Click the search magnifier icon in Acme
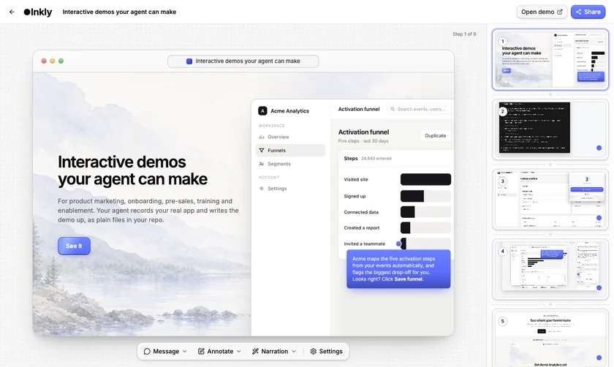The width and height of the screenshot is (614, 367). tap(393, 109)
